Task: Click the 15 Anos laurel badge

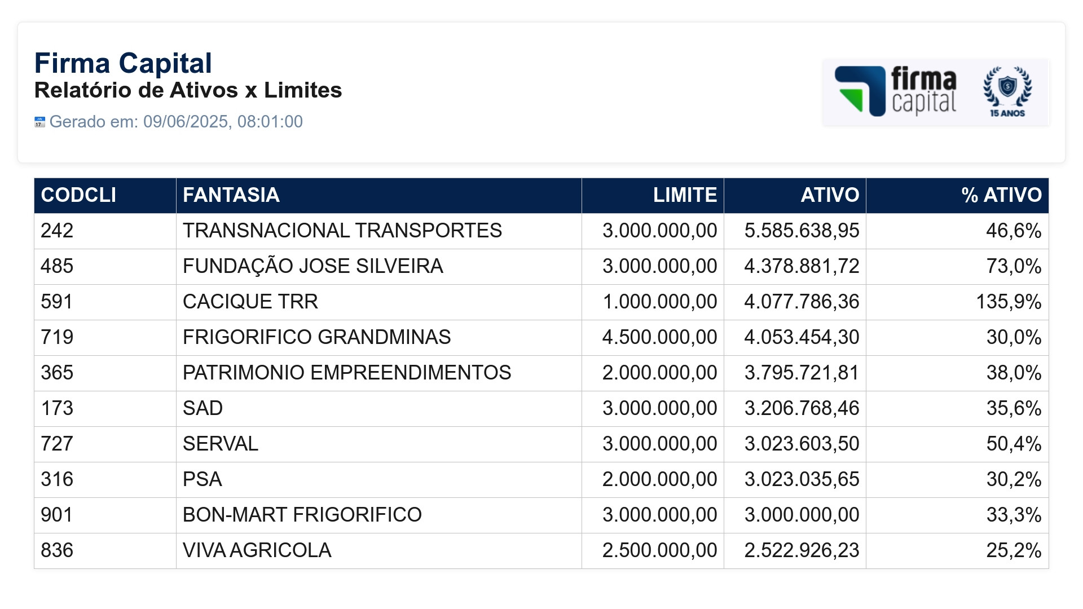Action: (1007, 92)
